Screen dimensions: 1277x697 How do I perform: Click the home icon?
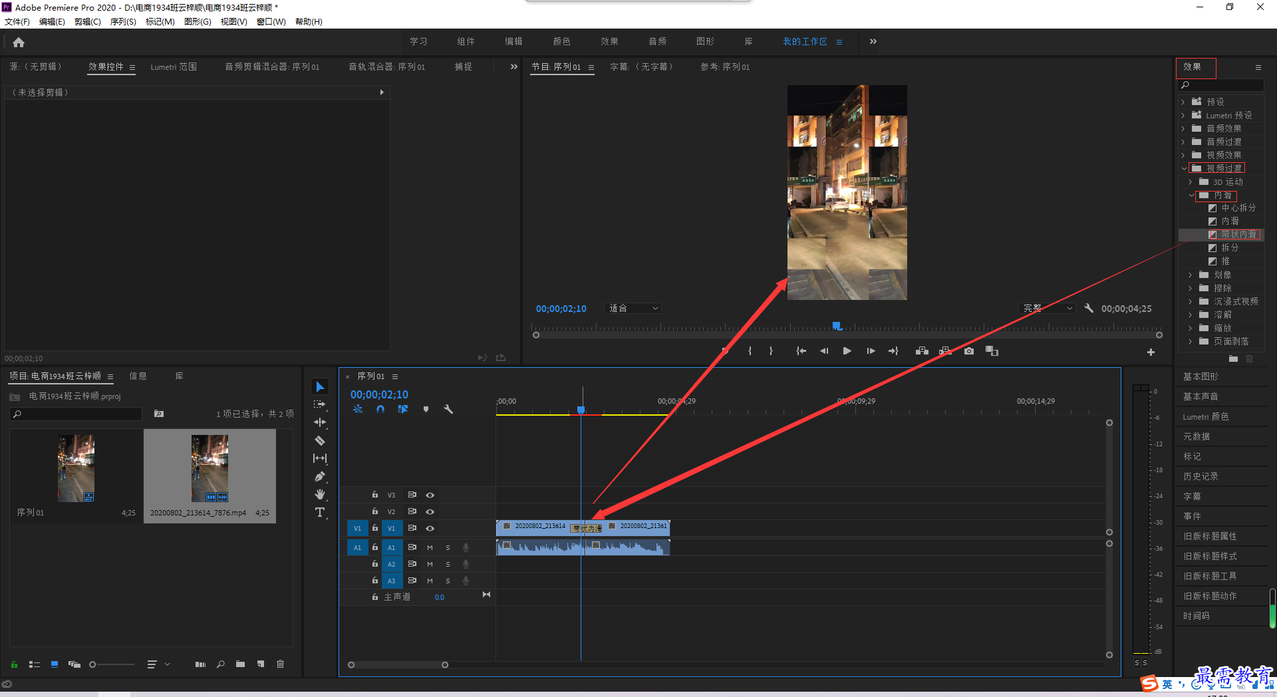[x=19, y=42]
